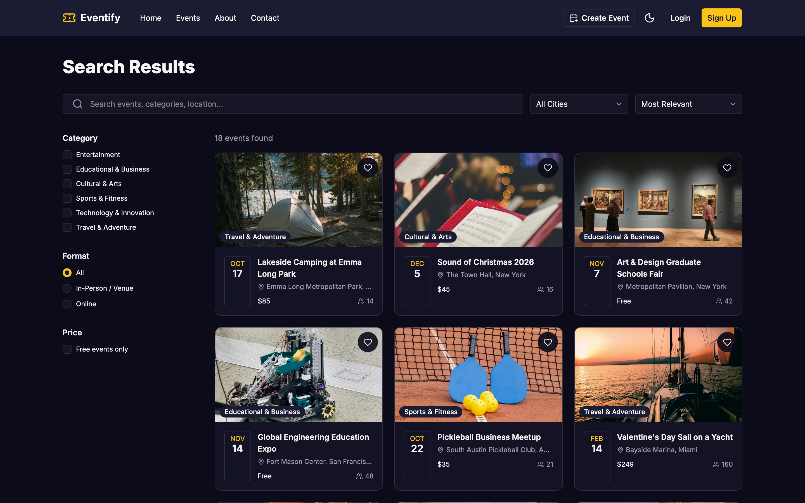Favorite Pickleball Business Meetup heart

[548, 342]
